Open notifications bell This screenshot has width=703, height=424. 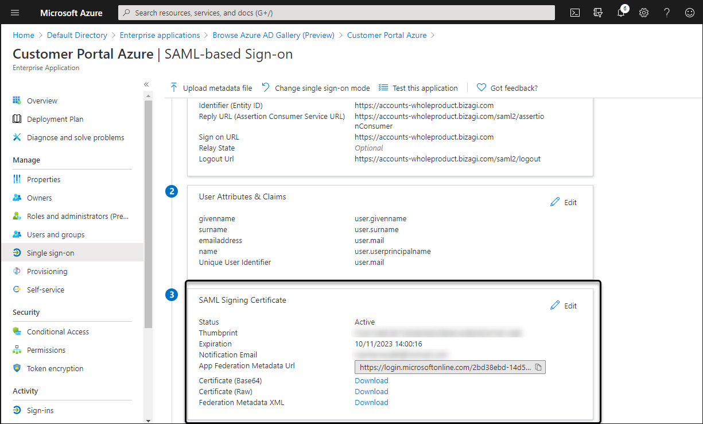pos(621,13)
